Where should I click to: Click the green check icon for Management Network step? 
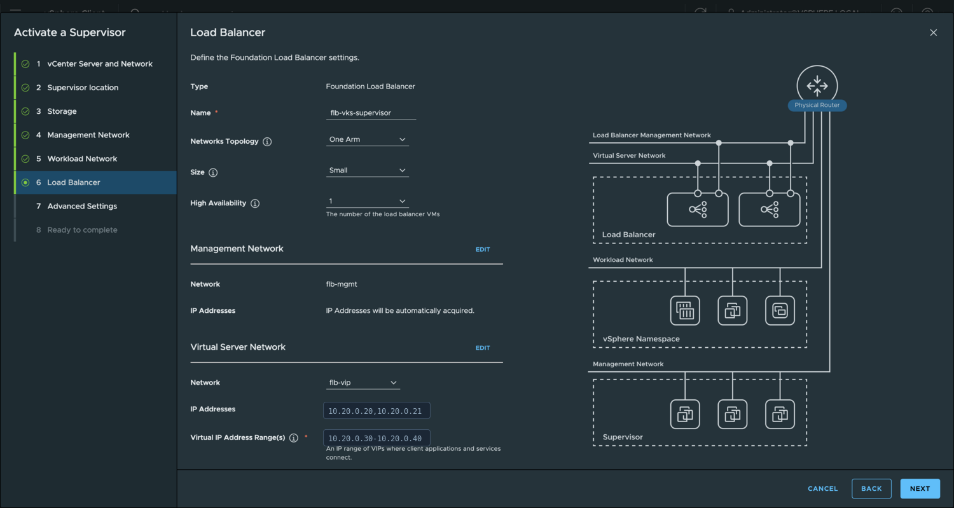(25, 135)
